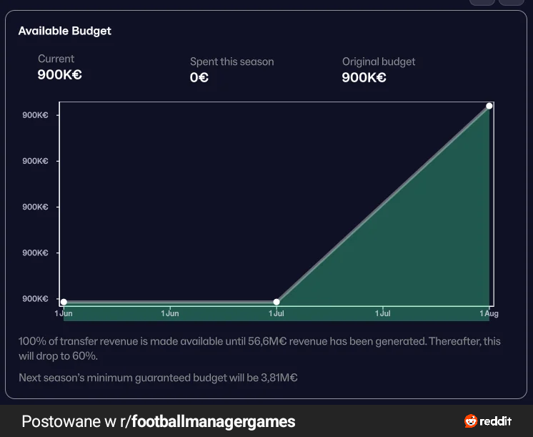Click the chart data point at first 1 Jun
The image size is (533, 437).
[64, 302]
